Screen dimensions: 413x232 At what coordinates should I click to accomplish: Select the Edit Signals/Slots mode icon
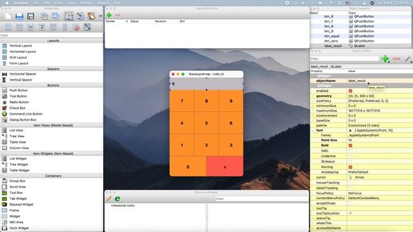(80, 16)
